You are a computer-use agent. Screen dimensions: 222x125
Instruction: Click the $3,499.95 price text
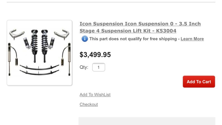point(95,54)
